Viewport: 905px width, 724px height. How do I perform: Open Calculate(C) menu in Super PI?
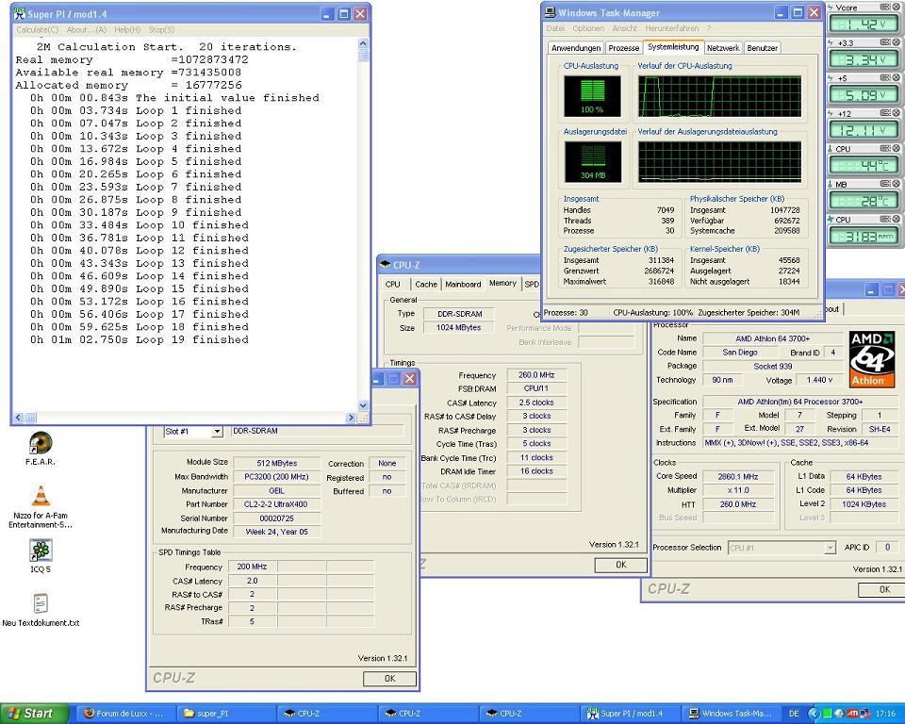[x=37, y=29]
